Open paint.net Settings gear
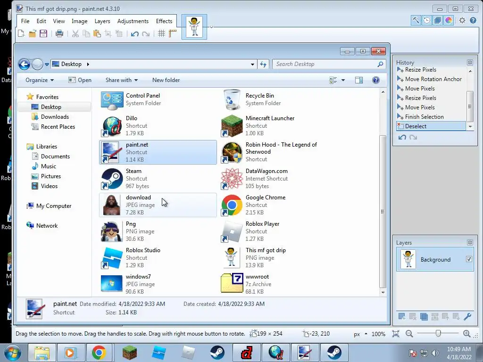Viewport: 483px width, 362px height. [462, 20]
